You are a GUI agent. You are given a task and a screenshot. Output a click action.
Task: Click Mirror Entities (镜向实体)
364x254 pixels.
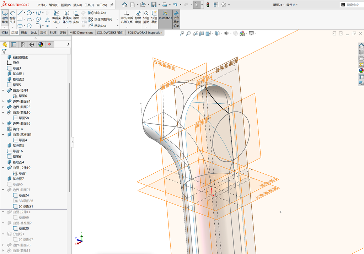pyautogui.click(x=97, y=13)
